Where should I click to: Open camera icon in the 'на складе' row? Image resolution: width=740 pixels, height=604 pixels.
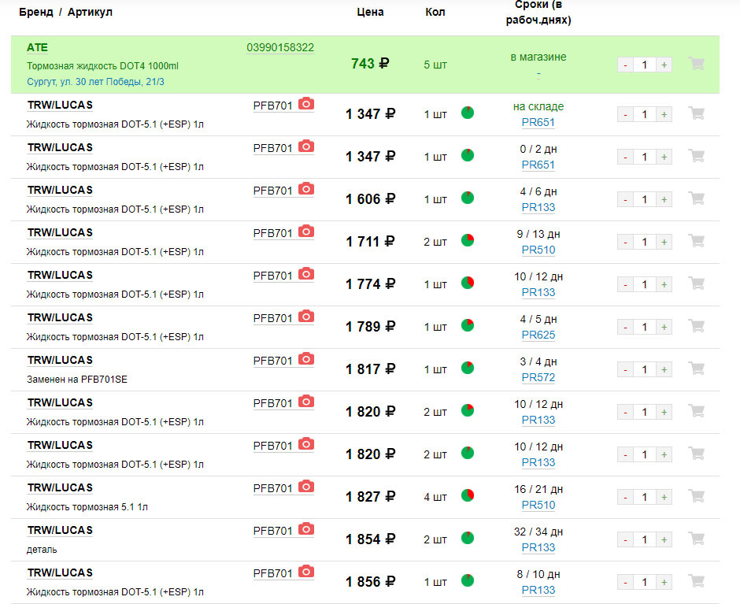click(306, 104)
